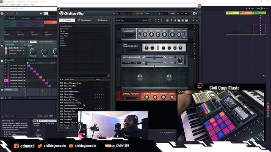Select preset 052 Clean Filteryan Delay
The height and width of the screenshot is (152, 271).
point(84,83)
